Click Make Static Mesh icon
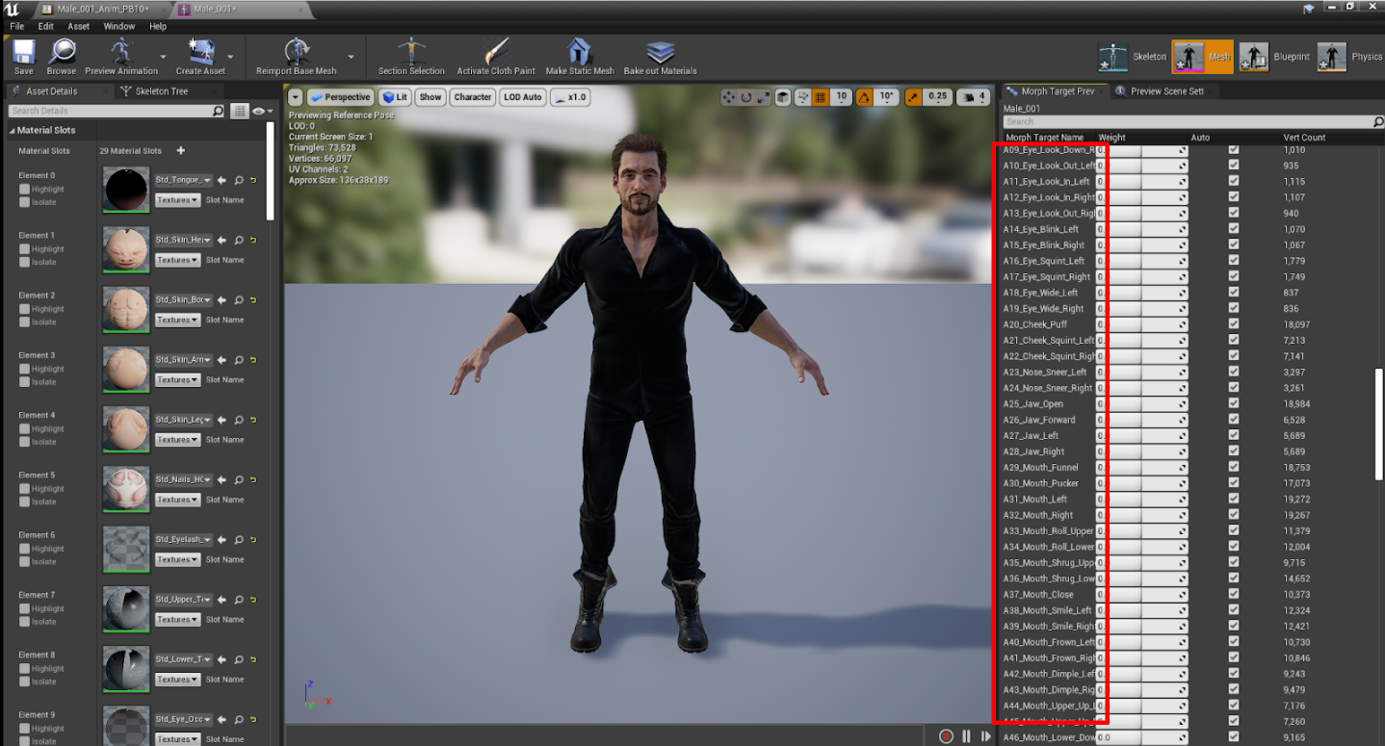Viewport: 1385px width, 746px height. point(579,56)
